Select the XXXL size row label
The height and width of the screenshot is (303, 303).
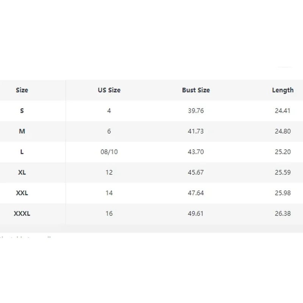[x=22, y=214]
